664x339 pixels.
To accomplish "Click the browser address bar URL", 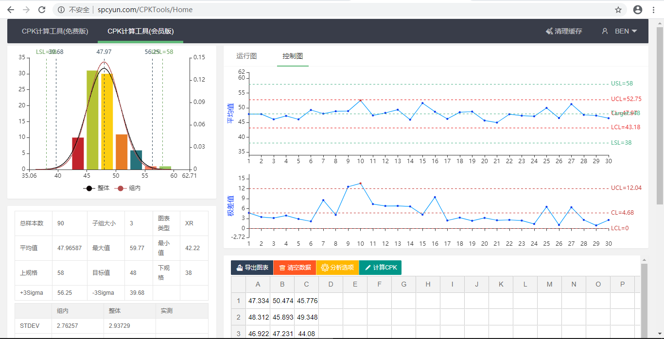I will tap(145, 10).
